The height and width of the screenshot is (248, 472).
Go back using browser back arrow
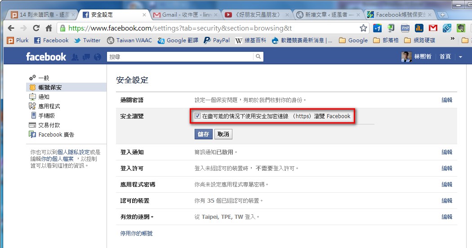11,28
